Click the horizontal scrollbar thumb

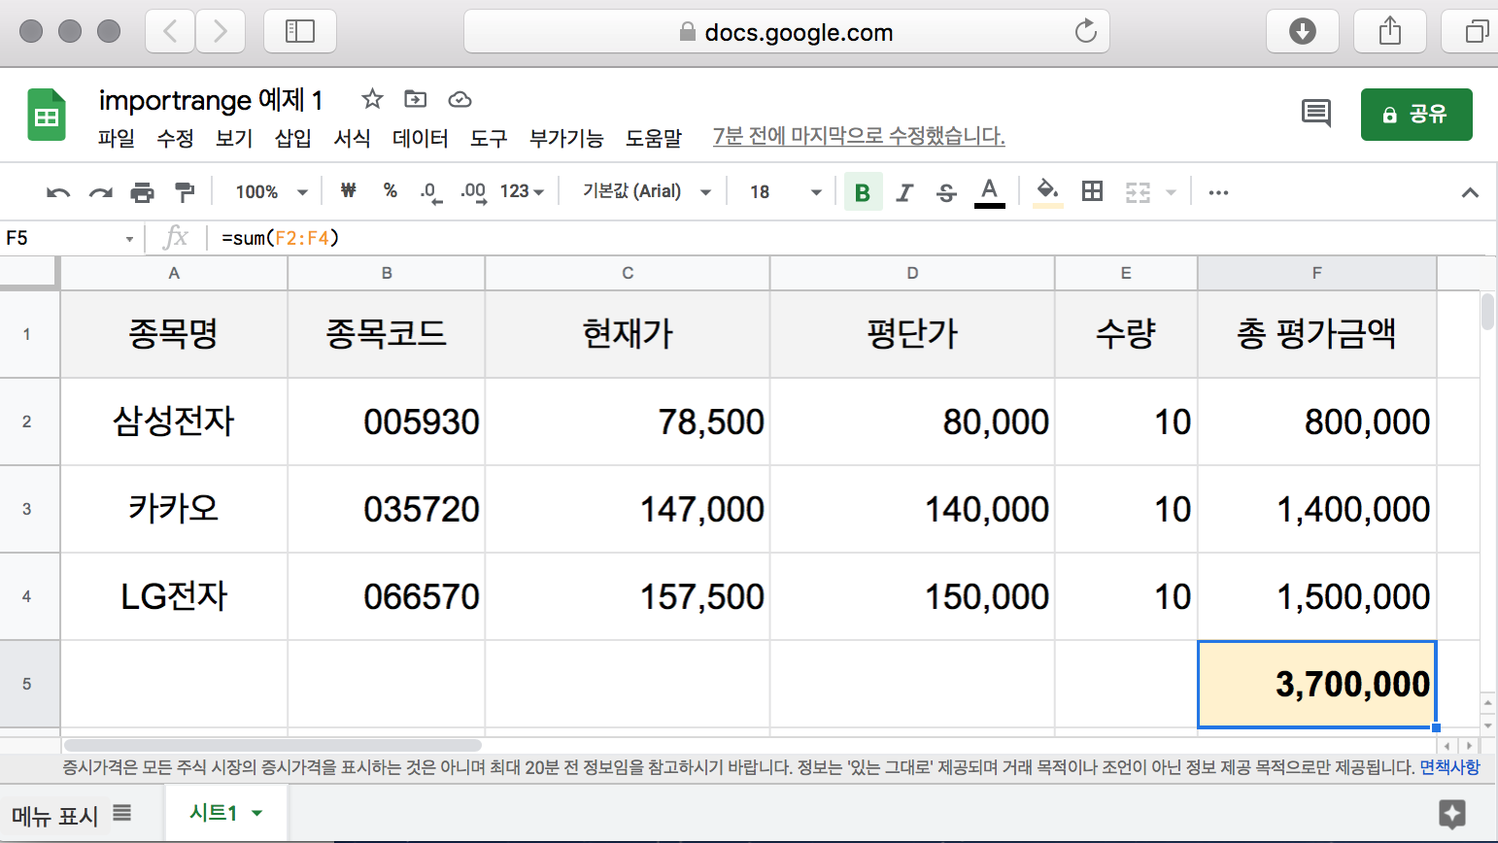[273, 745]
